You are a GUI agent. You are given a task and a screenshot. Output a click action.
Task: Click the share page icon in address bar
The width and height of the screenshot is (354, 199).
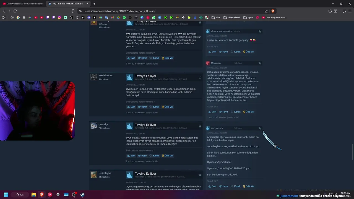(266, 11)
